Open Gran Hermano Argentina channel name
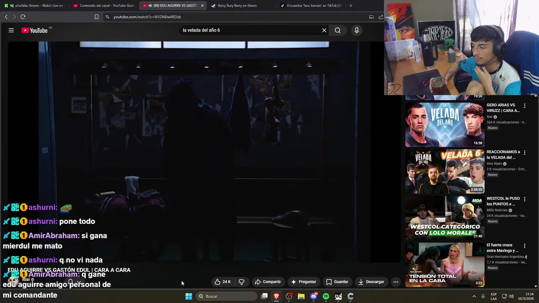This screenshot has width=539, height=303. pyautogui.click(x=505, y=257)
